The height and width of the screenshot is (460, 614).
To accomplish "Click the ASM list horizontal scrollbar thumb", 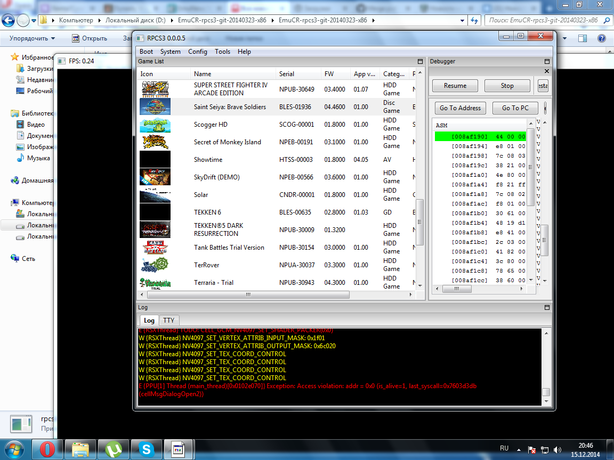I will tap(457, 289).
